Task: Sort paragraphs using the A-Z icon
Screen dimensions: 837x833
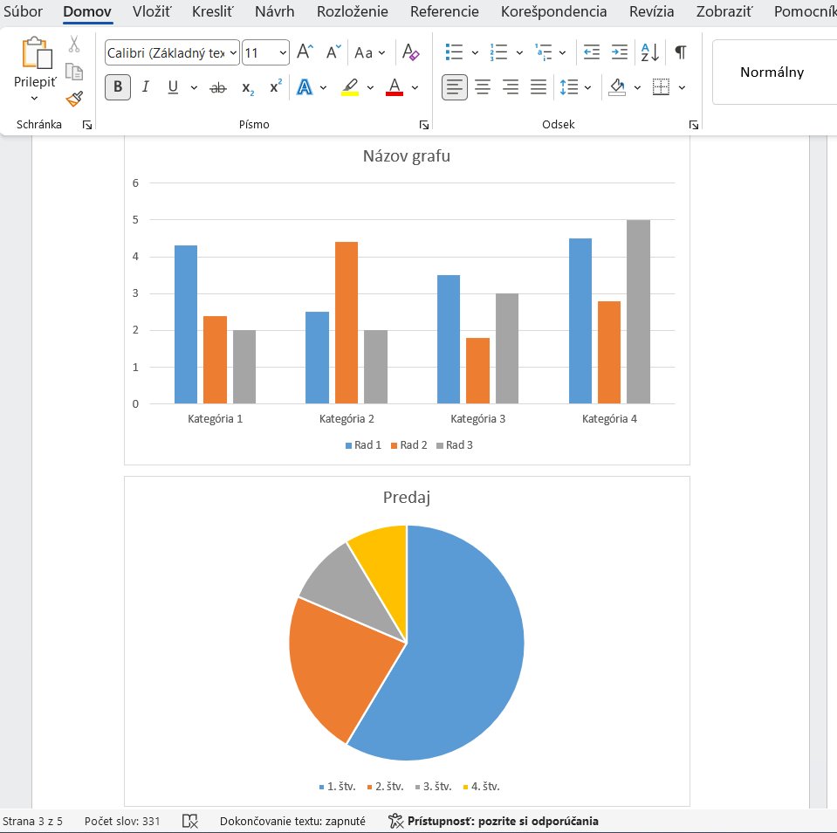Action: (650, 52)
